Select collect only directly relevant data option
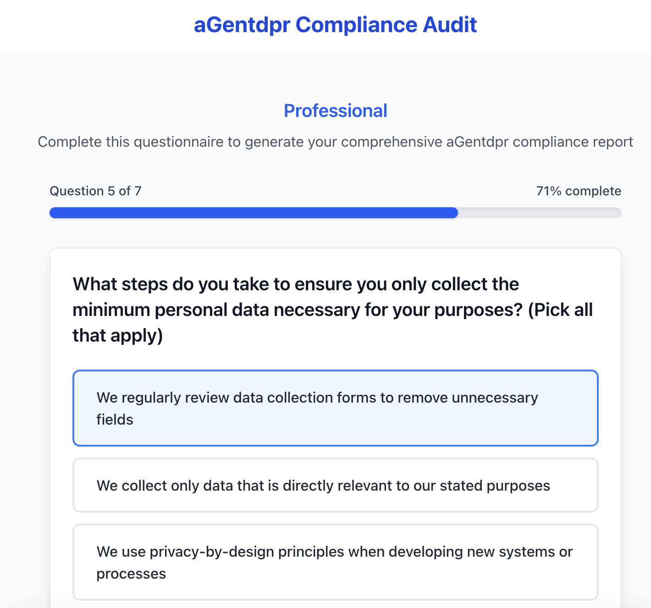Screen dimensions: 651x608 336,485
